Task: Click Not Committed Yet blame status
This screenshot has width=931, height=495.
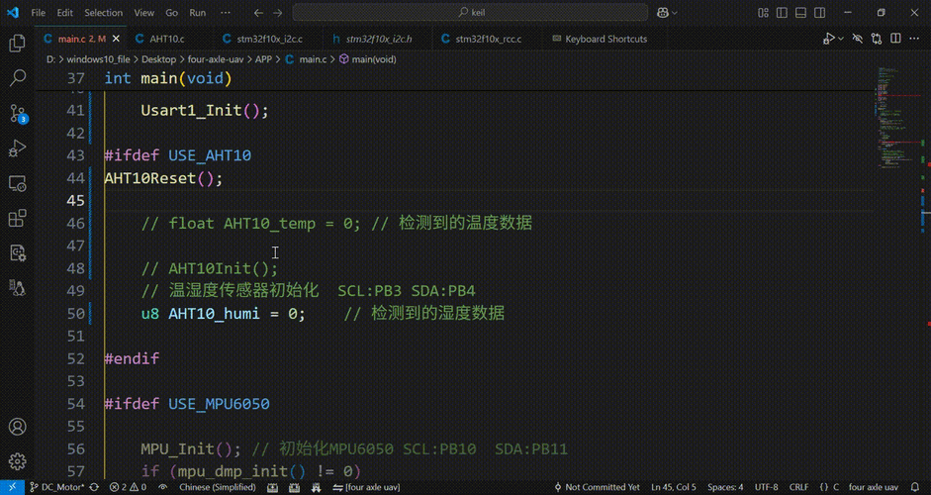Action: point(597,487)
